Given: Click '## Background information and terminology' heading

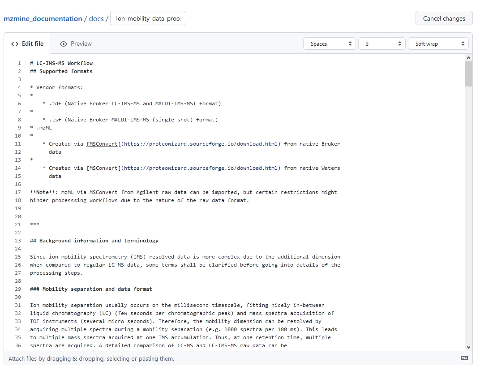Looking at the screenshot, I should [x=94, y=241].
